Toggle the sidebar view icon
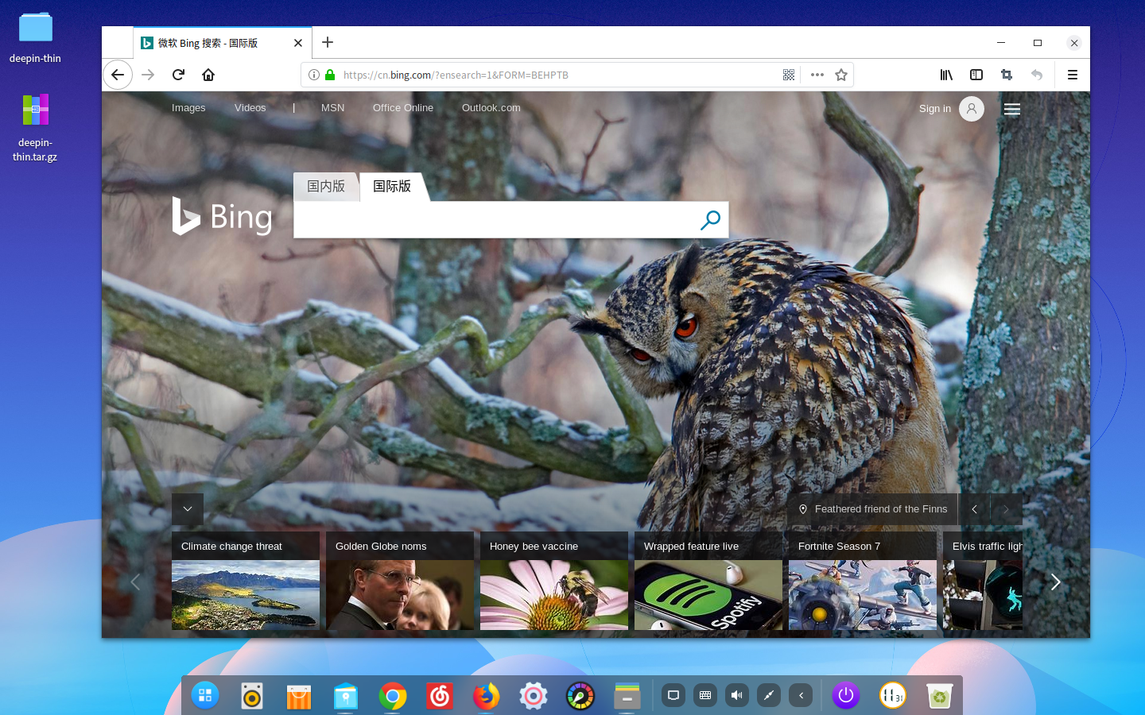The image size is (1145, 715). [976, 75]
